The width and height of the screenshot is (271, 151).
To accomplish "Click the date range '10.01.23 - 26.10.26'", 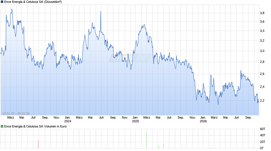I will pyautogui.click(x=16, y=113).
